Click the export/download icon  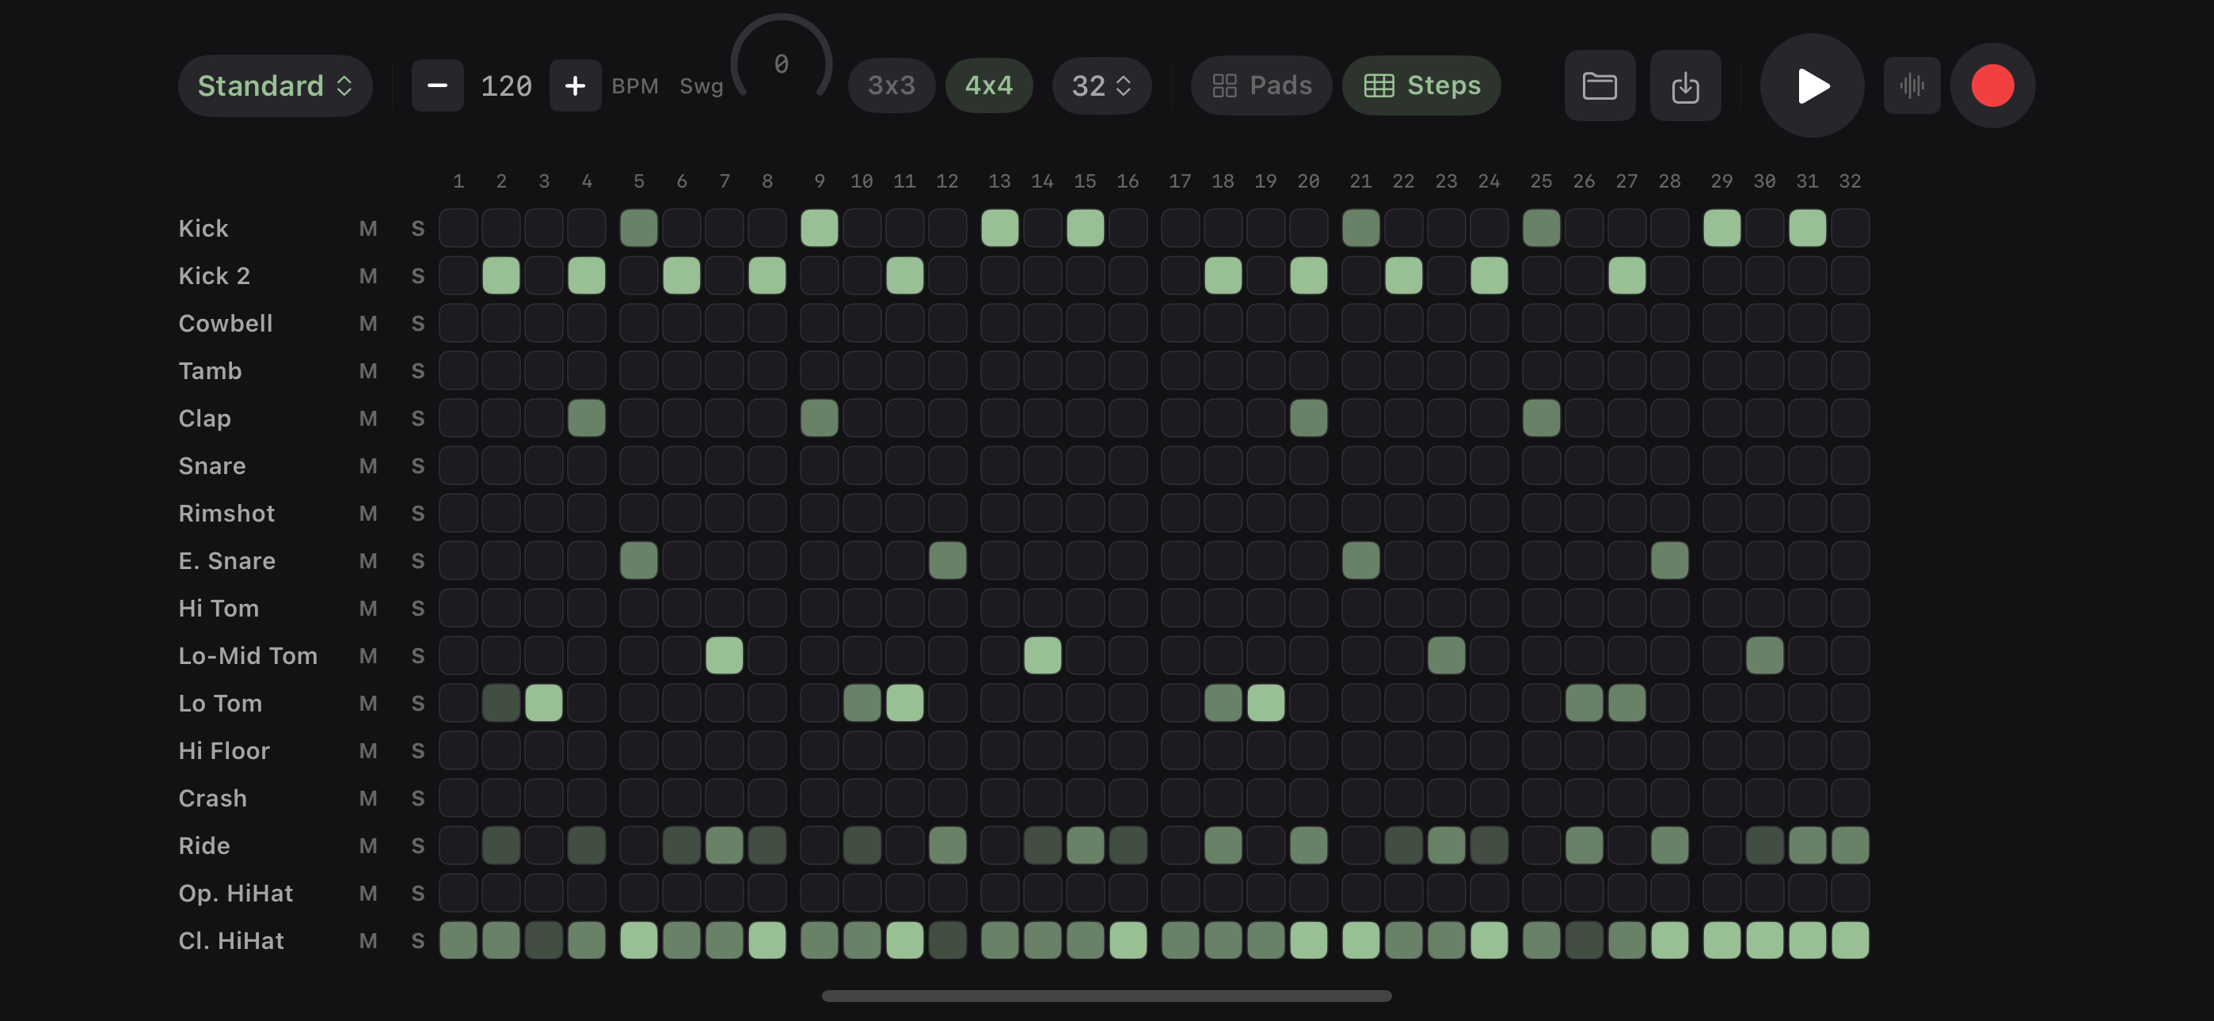[x=1684, y=85]
